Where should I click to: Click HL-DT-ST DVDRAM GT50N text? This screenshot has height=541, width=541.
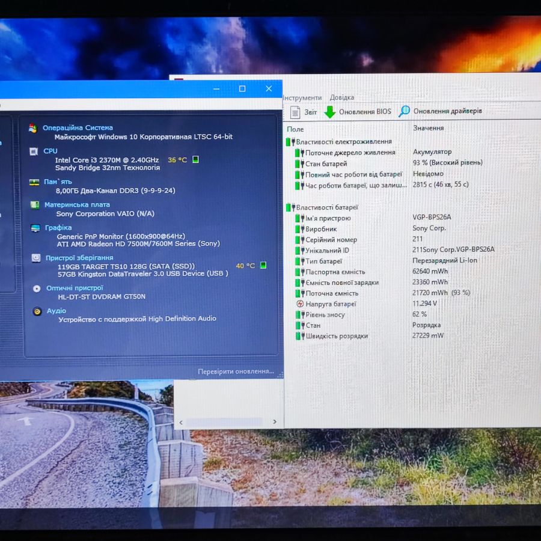102,297
